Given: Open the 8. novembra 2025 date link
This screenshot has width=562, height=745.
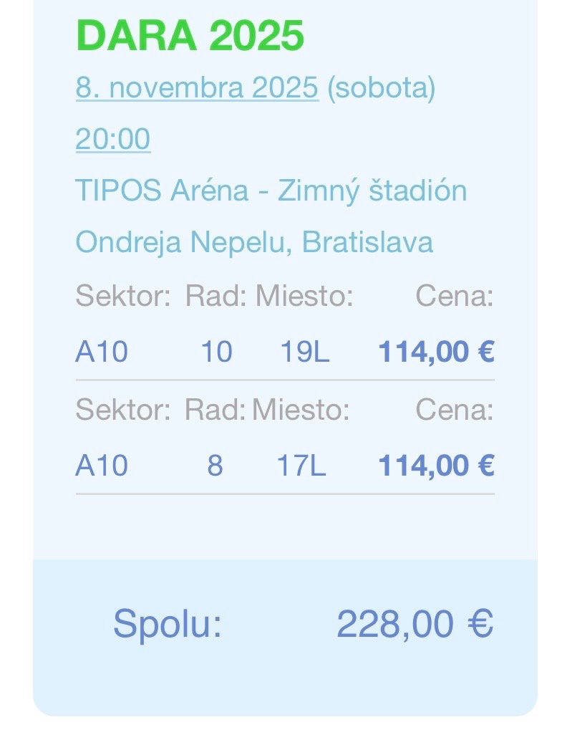Looking at the screenshot, I should click(x=197, y=88).
